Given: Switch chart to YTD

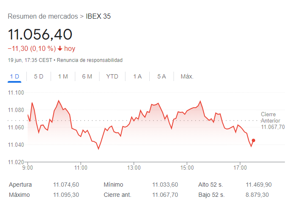Looking at the screenshot, I should click(112, 76).
